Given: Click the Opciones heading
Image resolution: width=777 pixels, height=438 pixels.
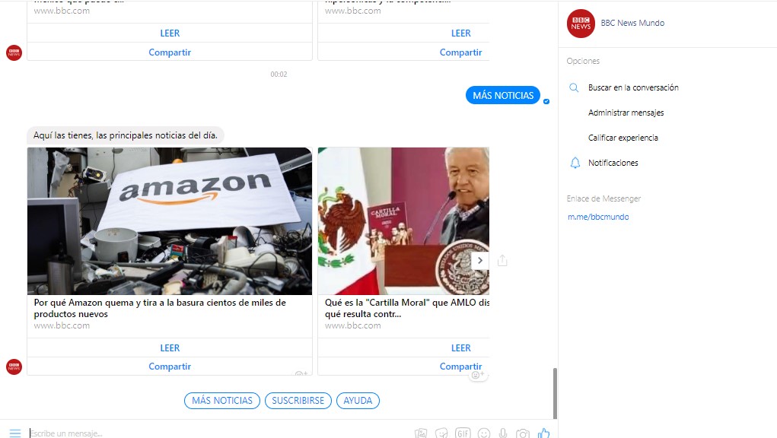Looking at the screenshot, I should pyautogui.click(x=583, y=61).
